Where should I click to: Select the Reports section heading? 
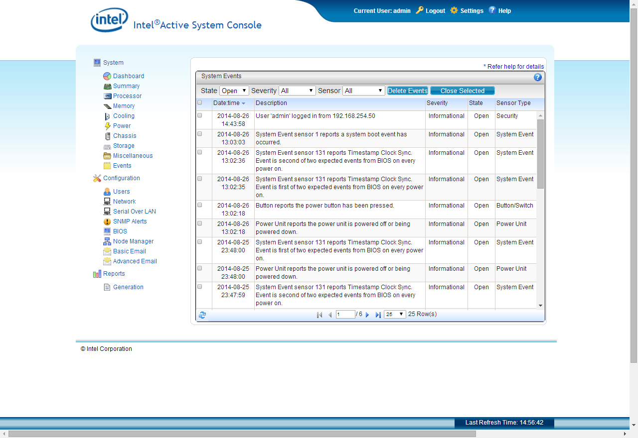point(114,274)
